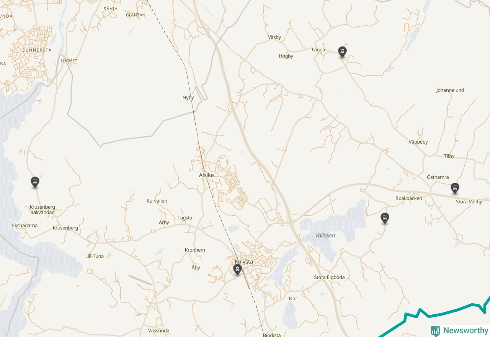Open the Newsworthy logo link

coord(459,330)
